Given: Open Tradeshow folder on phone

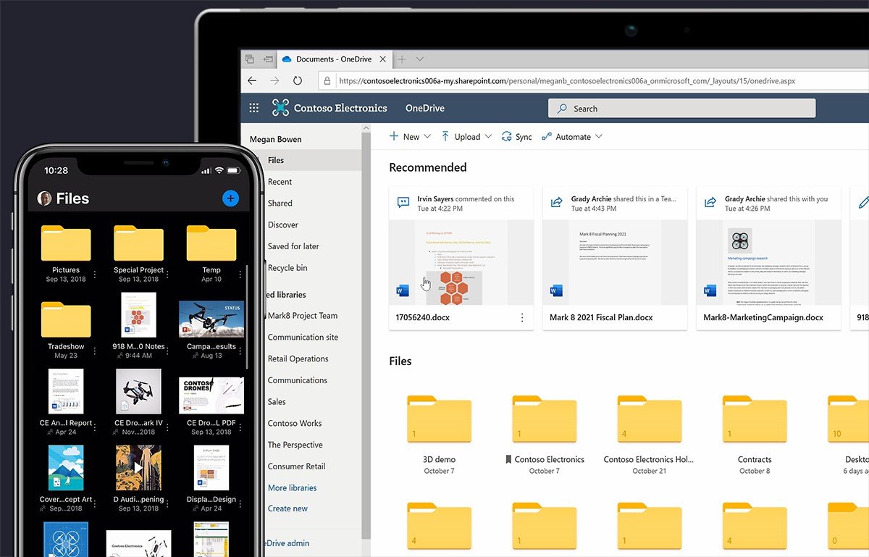Looking at the screenshot, I should pos(66,319).
